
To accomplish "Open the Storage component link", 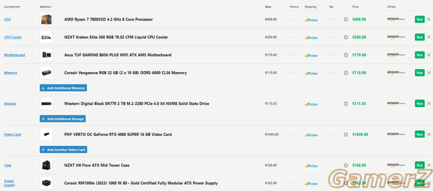I will pyautogui.click(x=10, y=104).
